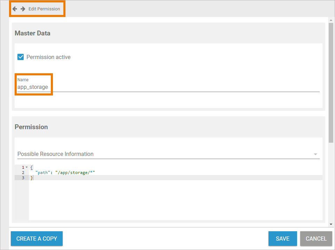The image size is (335, 250).
Task: Click the scrollbar up arrow
Action: coord(331,20)
